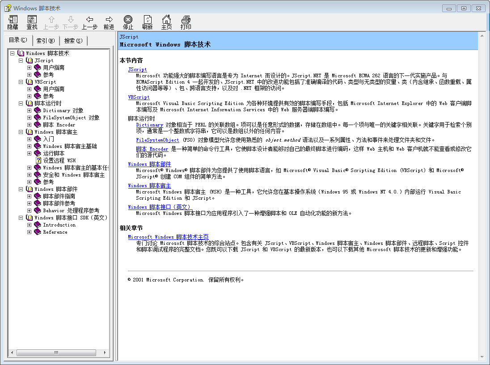
Task: Click the 隐藏 (Hide) toolbar icon
Action: click(x=13, y=20)
